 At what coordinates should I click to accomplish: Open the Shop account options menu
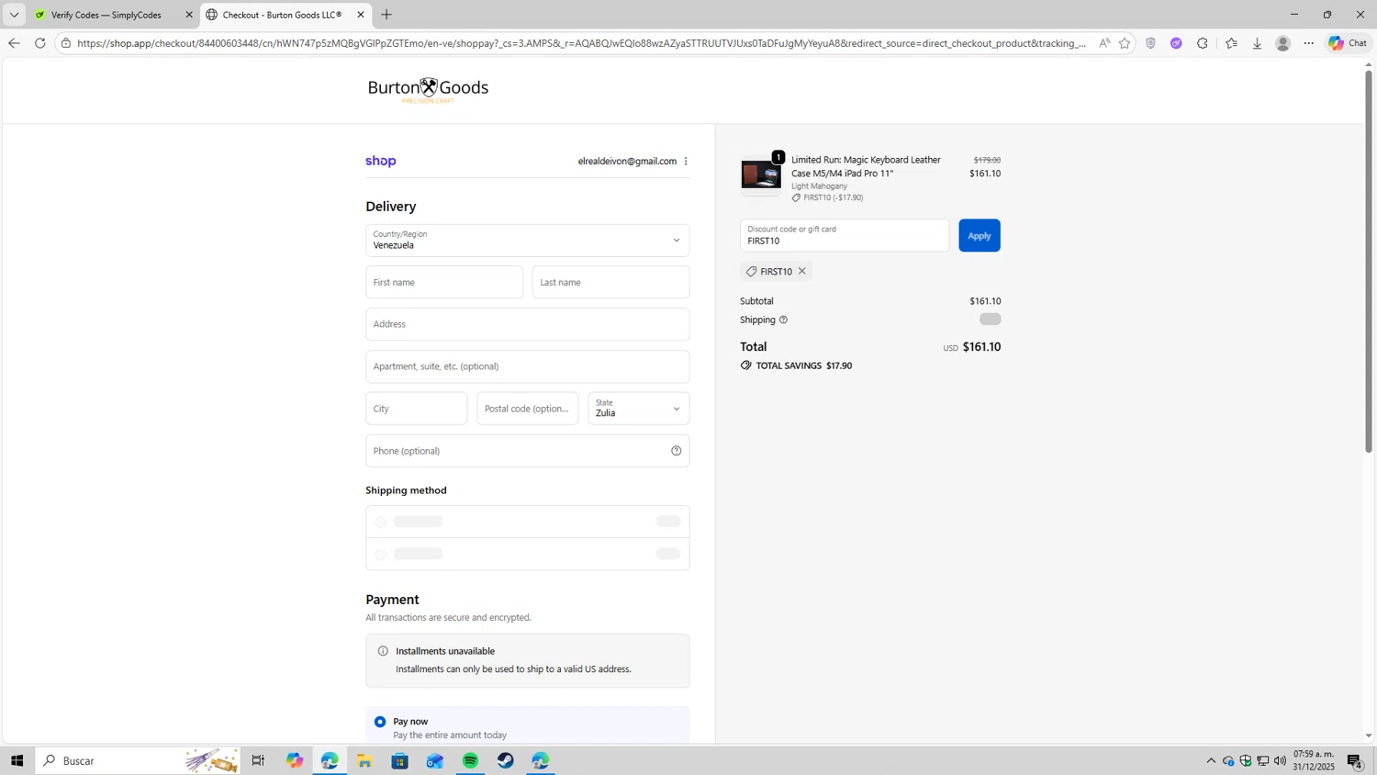(686, 162)
